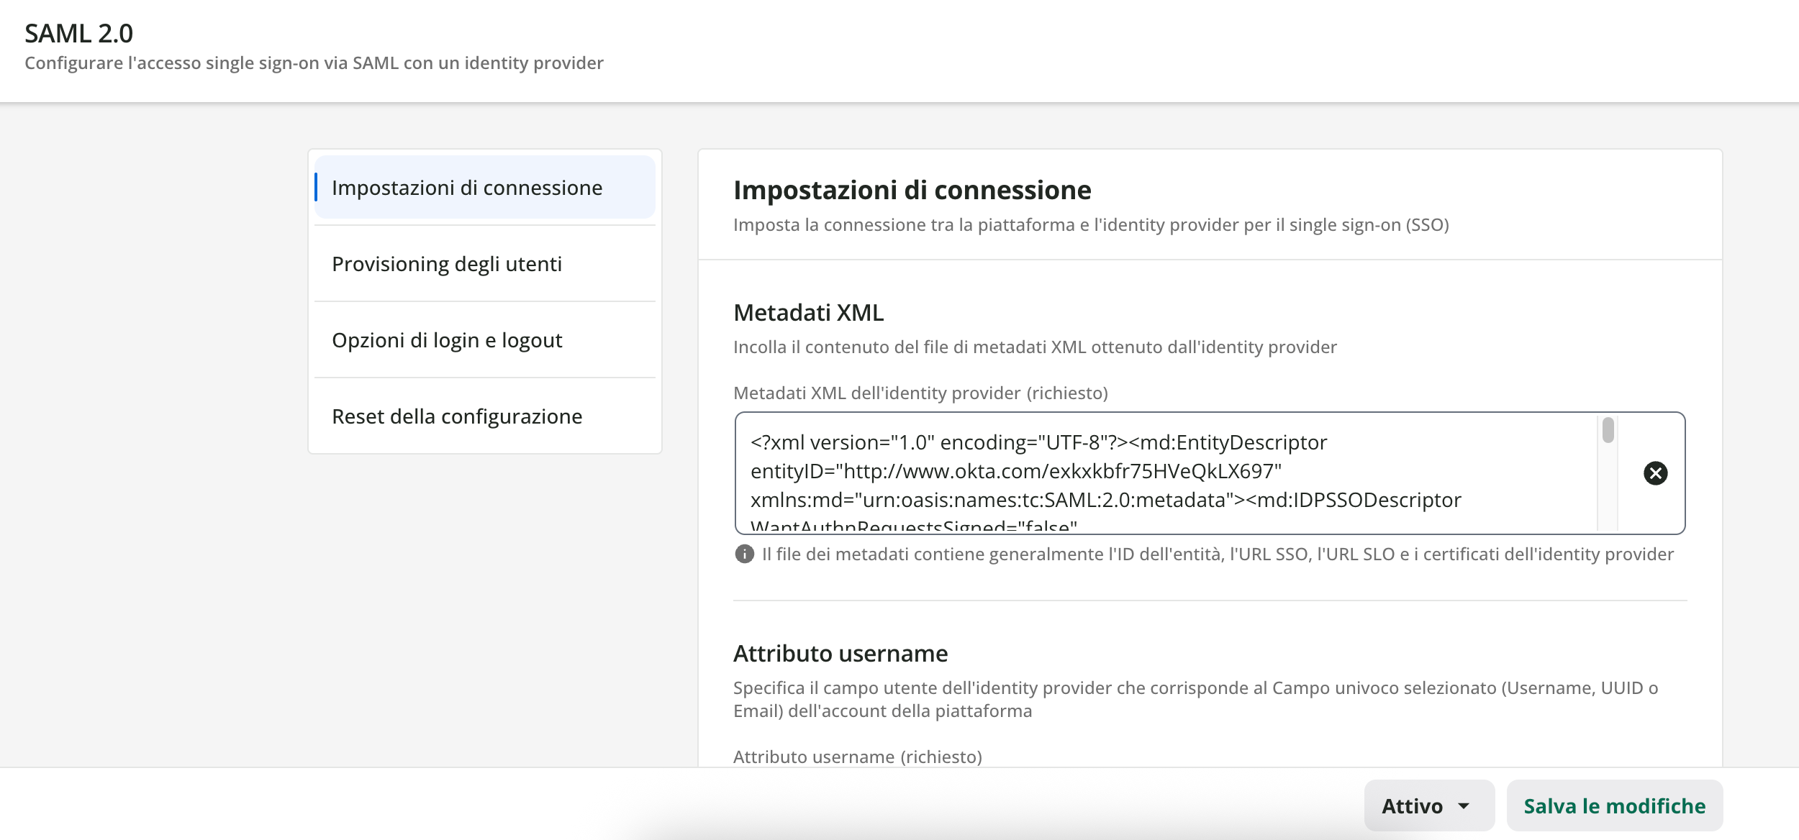The image size is (1799, 840).
Task: Open Reset della configurazione section
Action: click(456, 416)
